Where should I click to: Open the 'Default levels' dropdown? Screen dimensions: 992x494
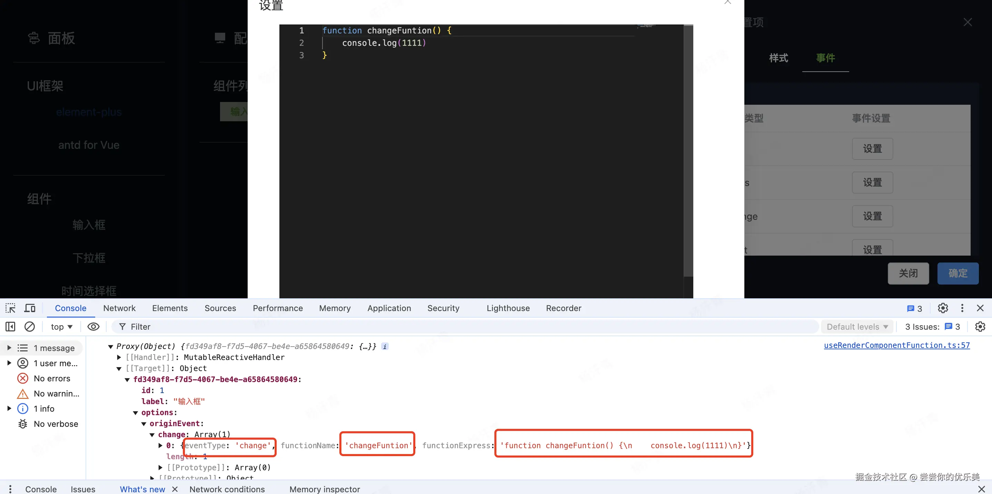click(857, 327)
